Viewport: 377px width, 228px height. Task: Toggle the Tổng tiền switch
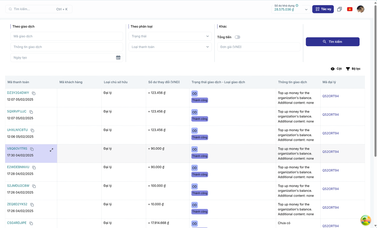(237, 37)
